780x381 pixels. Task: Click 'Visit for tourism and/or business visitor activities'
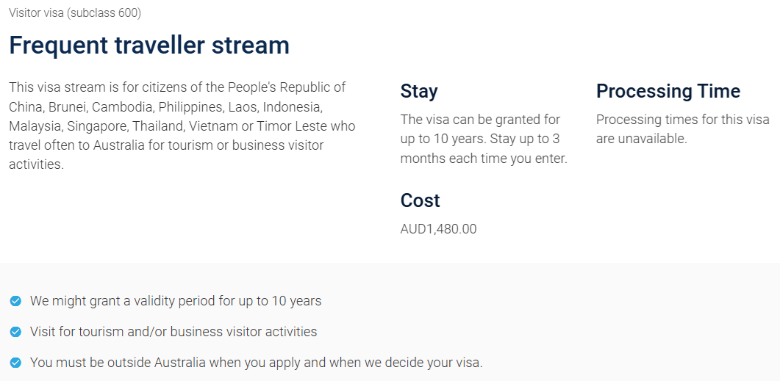[173, 332]
